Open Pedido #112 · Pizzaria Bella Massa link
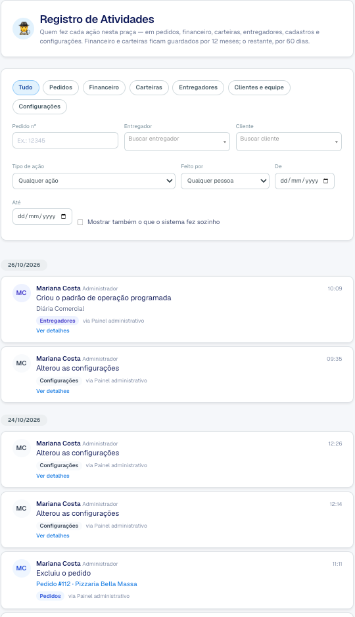The width and height of the screenshot is (355, 617). click(x=87, y=584)
